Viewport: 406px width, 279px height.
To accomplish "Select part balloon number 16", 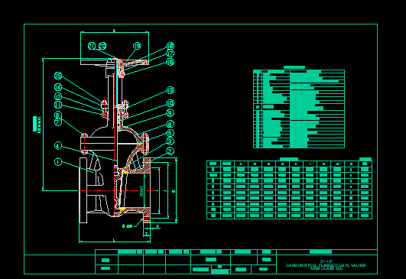I will coord(170,62).
